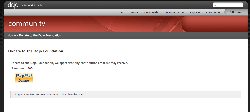
Task: Open the downloads navigation item
Action: [151, 12]
